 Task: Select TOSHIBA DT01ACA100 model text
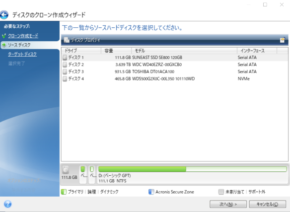coord(153,71)
